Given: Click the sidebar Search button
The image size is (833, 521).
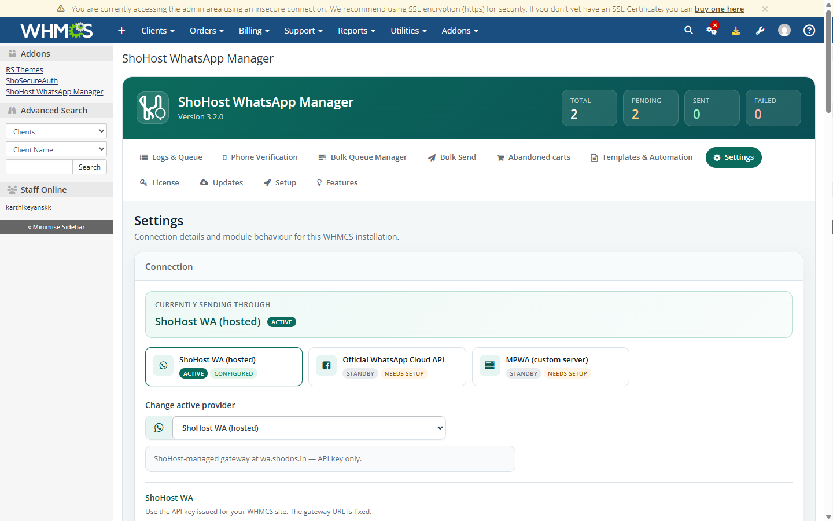Looking at the screenshot, I should tap(90, 167).
